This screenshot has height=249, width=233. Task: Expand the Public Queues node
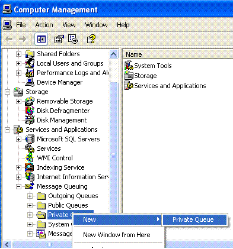pos(30,205)
